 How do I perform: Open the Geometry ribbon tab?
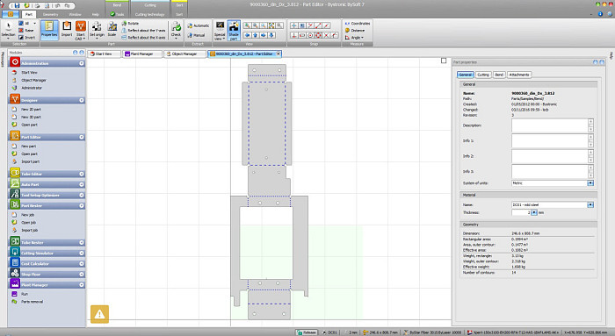(50, 15)
